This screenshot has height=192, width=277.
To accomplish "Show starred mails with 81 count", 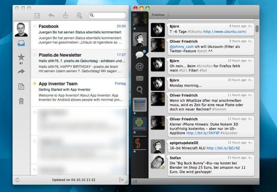I will pyautogui.click(x=21, y=59).
